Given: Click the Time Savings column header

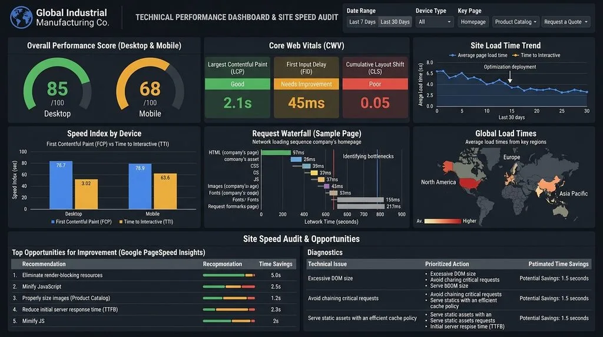Looking at the screenshot, I should pos(276,264).
